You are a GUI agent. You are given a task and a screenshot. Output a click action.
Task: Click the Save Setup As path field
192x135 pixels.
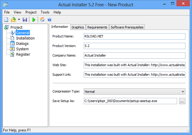(130, 101)
